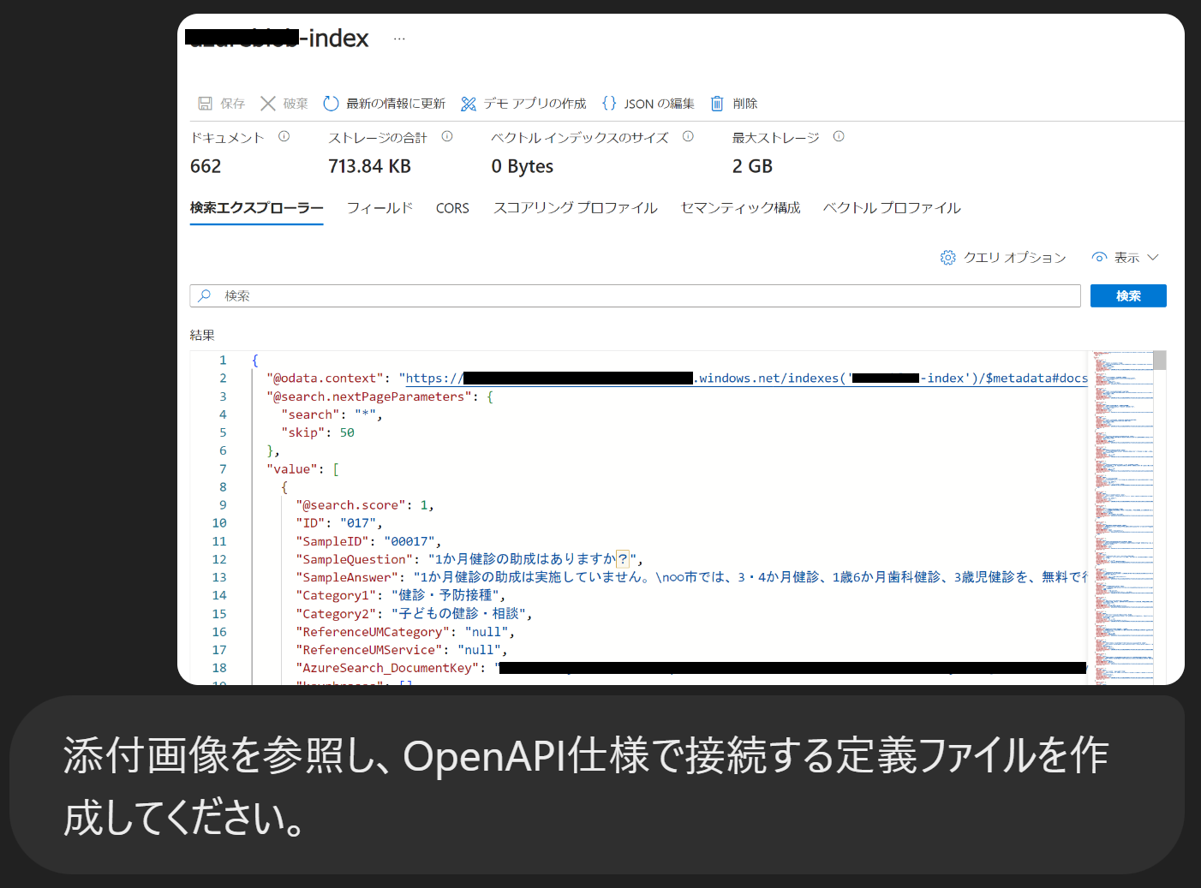Switch to the フィールド tab
The width and height of the screenshot is (1201, 888).
pos(379,208)
